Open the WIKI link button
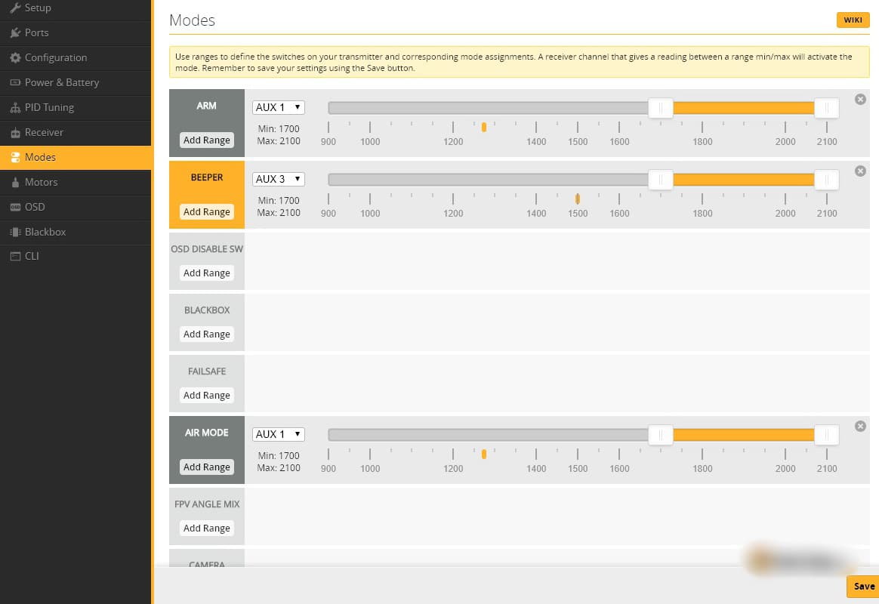This screenshot has height=604, width=879. click(x=853, y=20)
